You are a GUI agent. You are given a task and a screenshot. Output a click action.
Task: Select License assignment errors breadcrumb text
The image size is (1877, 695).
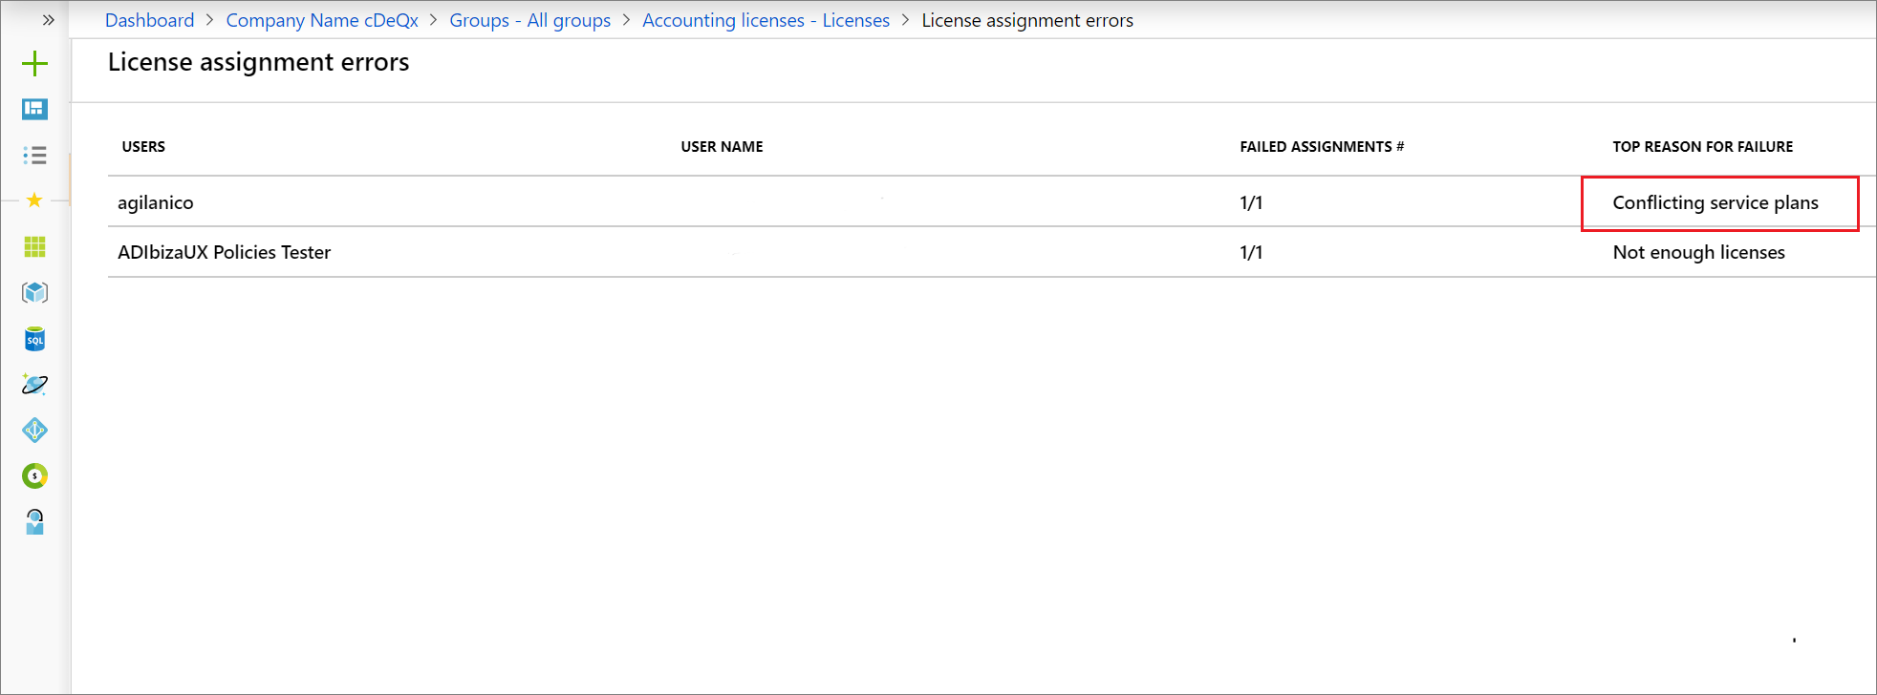click(x=1027, y=20)
